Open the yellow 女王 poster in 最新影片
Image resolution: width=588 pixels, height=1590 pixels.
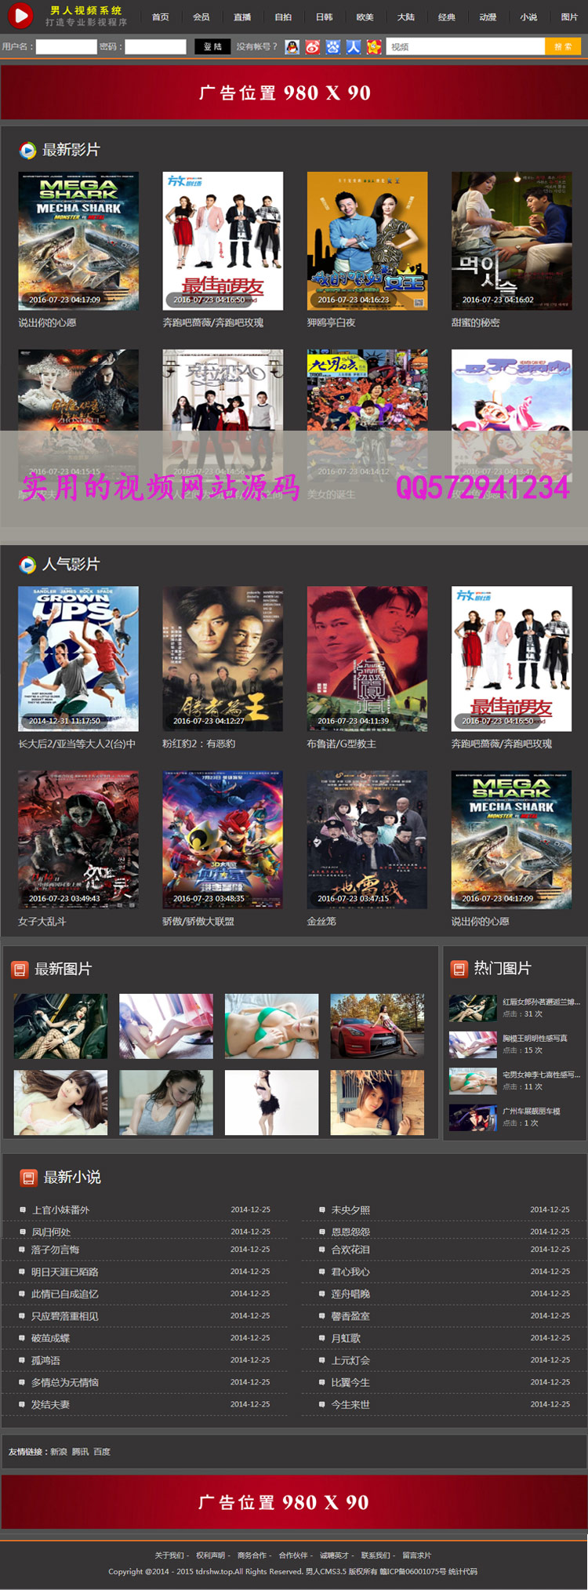coord(367,241)
